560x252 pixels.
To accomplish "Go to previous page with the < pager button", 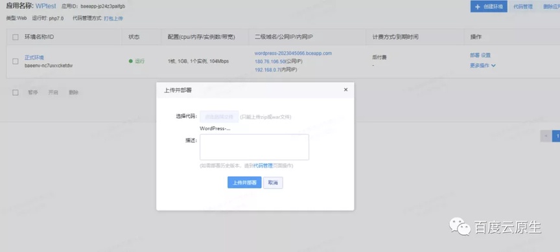I will [x=546, y=136].
